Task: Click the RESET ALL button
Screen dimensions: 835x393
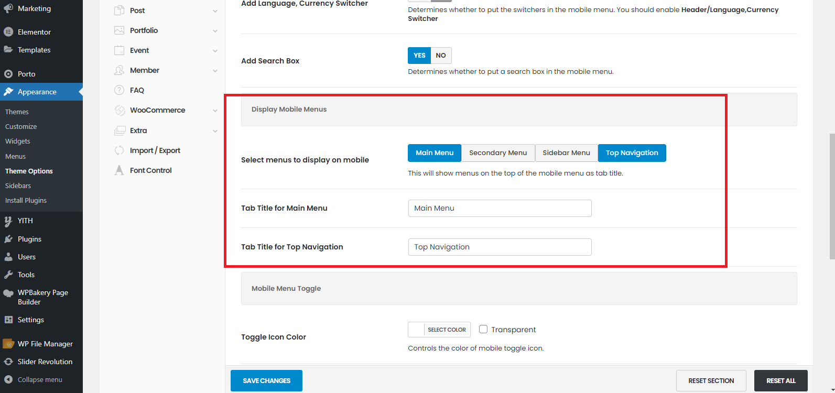Action: point(780,380)
